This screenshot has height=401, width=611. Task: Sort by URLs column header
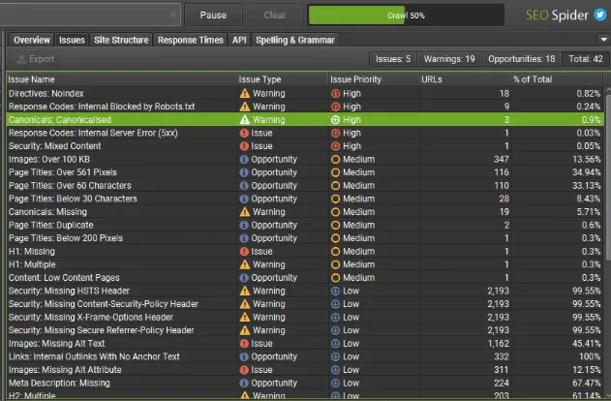pos(465,79)
